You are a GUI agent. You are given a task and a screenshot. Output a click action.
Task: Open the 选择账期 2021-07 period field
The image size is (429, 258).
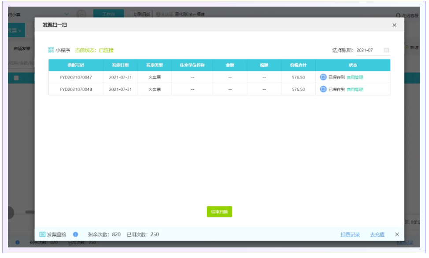[365, 50]
